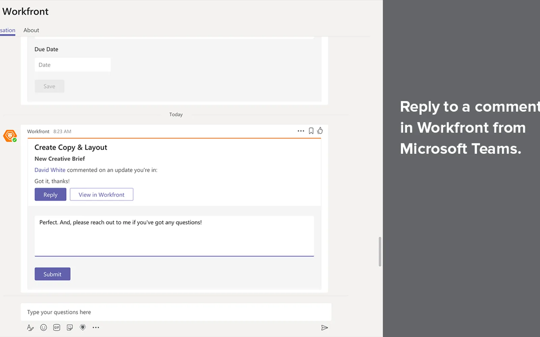Click the 'Type your questions here' box

(176, 312)
